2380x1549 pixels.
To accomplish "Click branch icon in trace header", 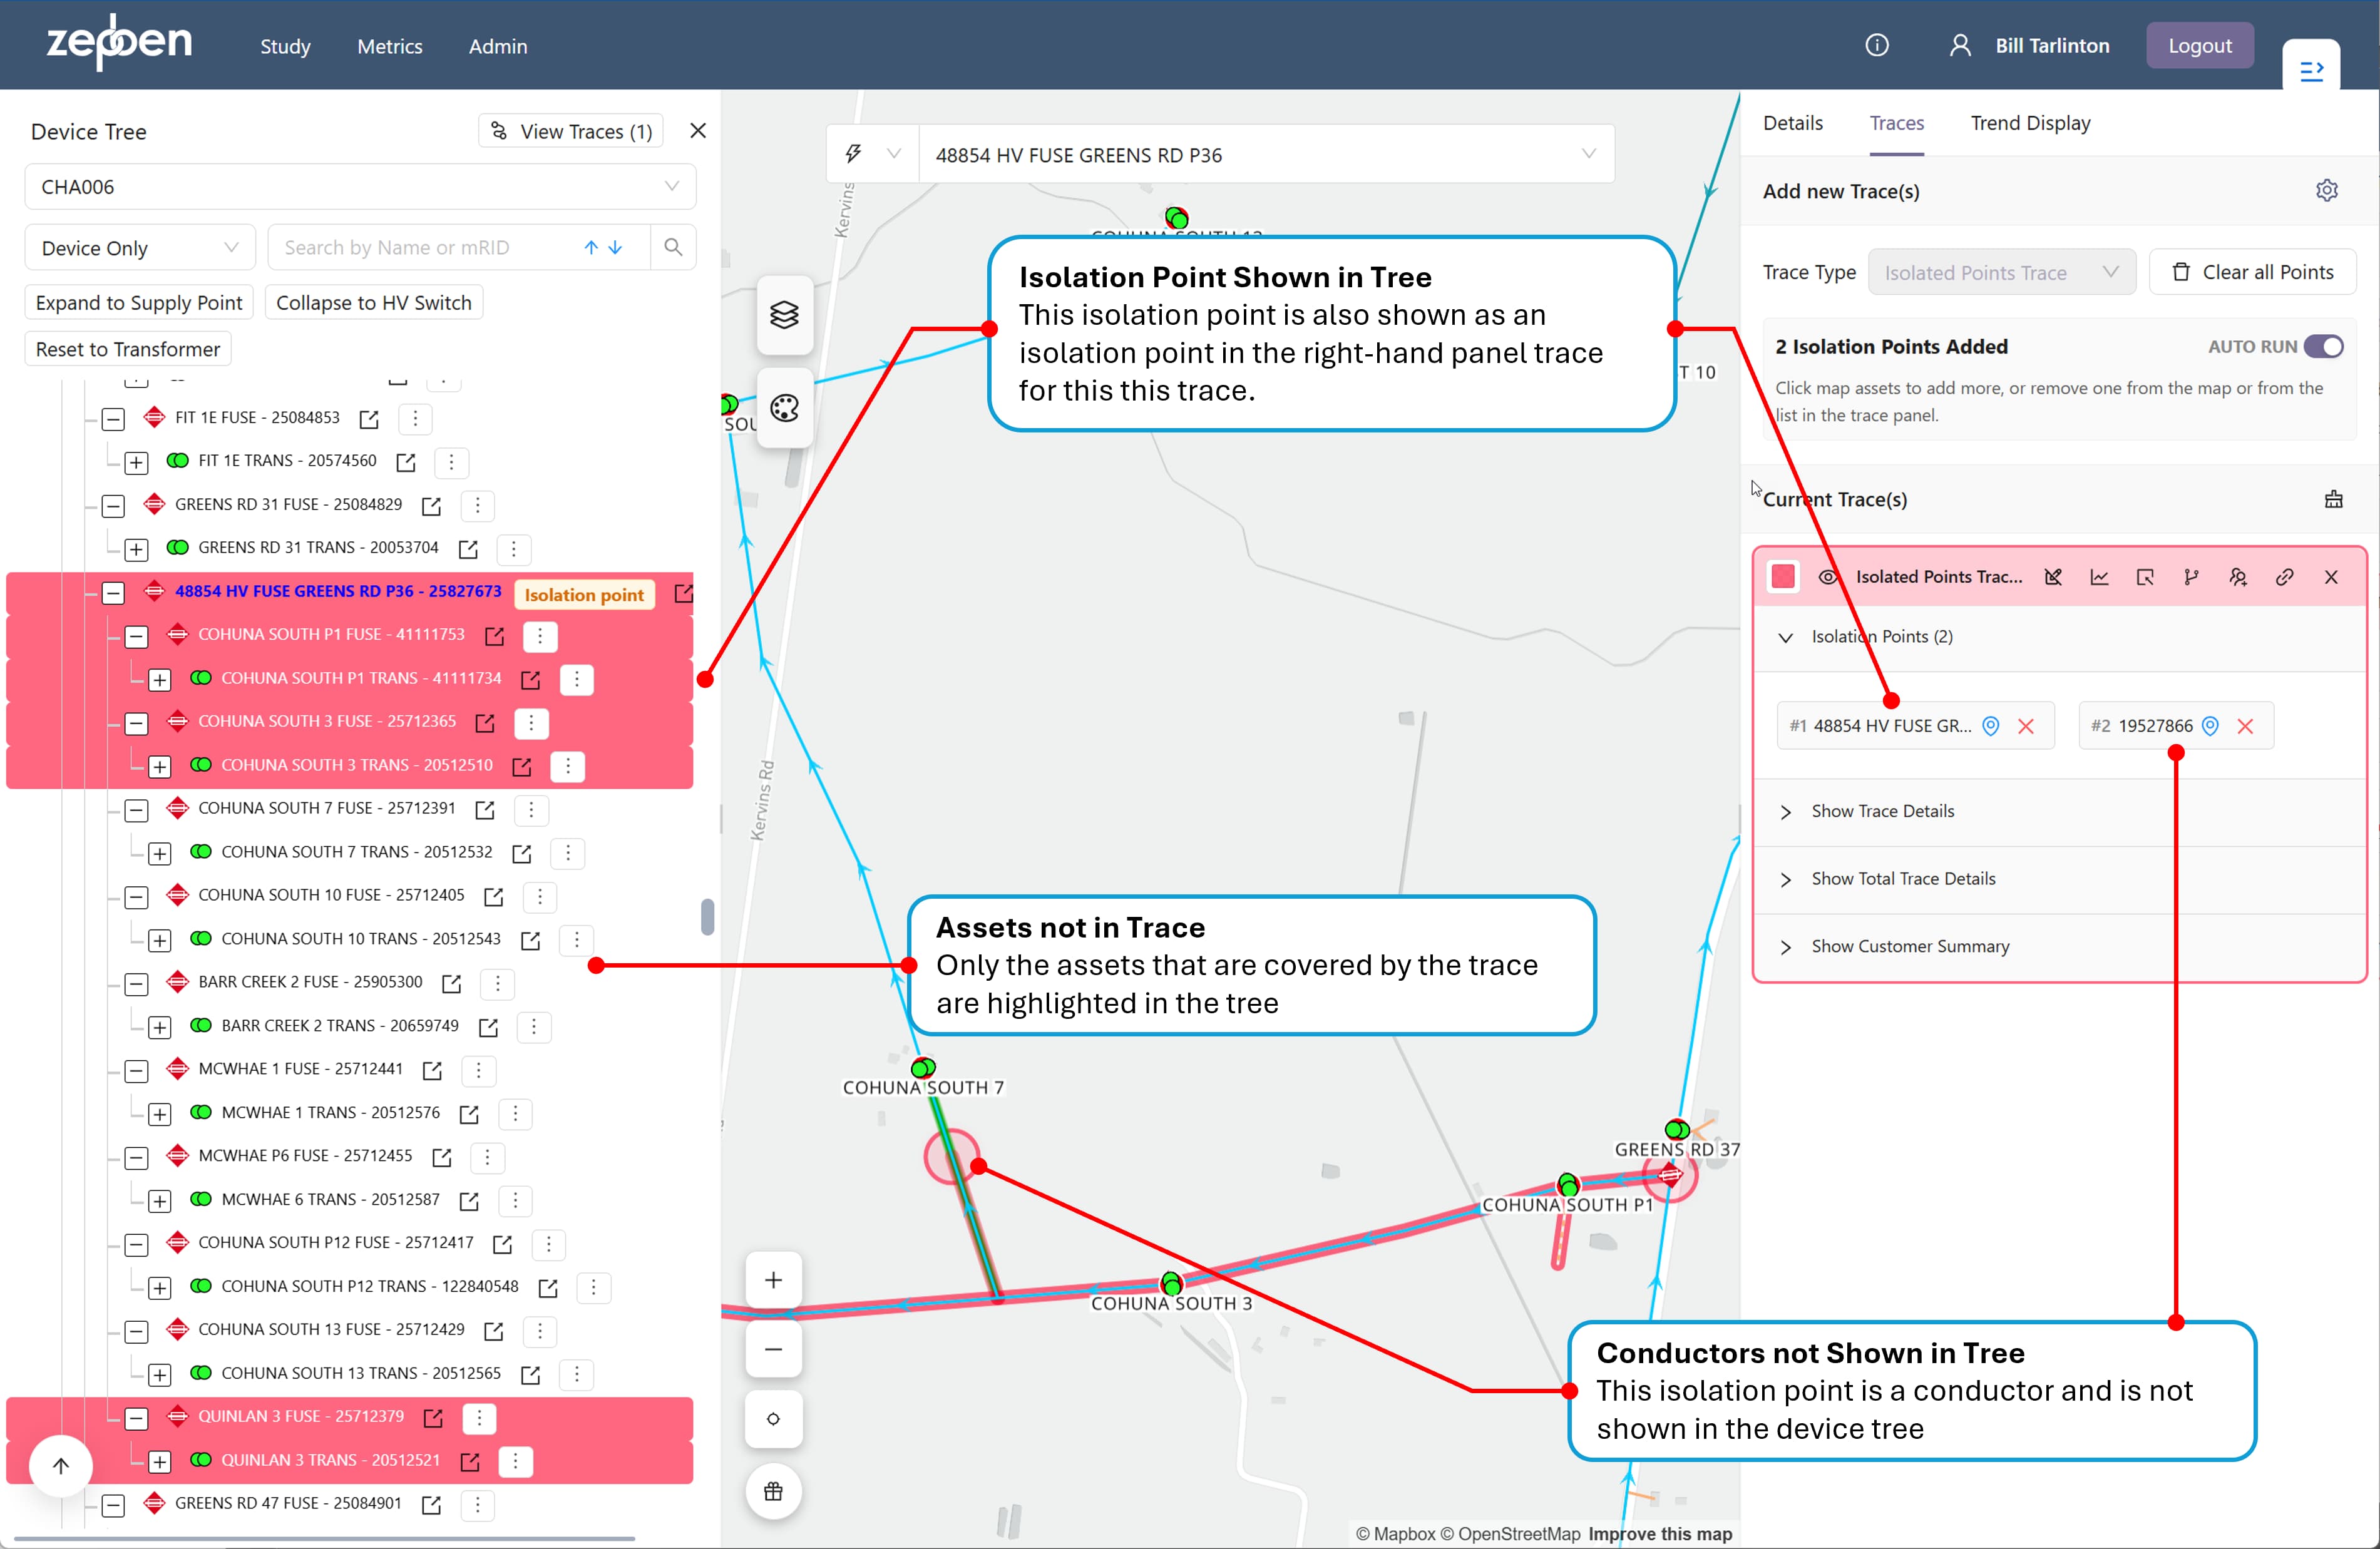I will (2192, 577).
